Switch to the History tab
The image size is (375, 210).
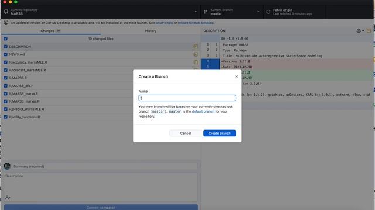point(151,31)
